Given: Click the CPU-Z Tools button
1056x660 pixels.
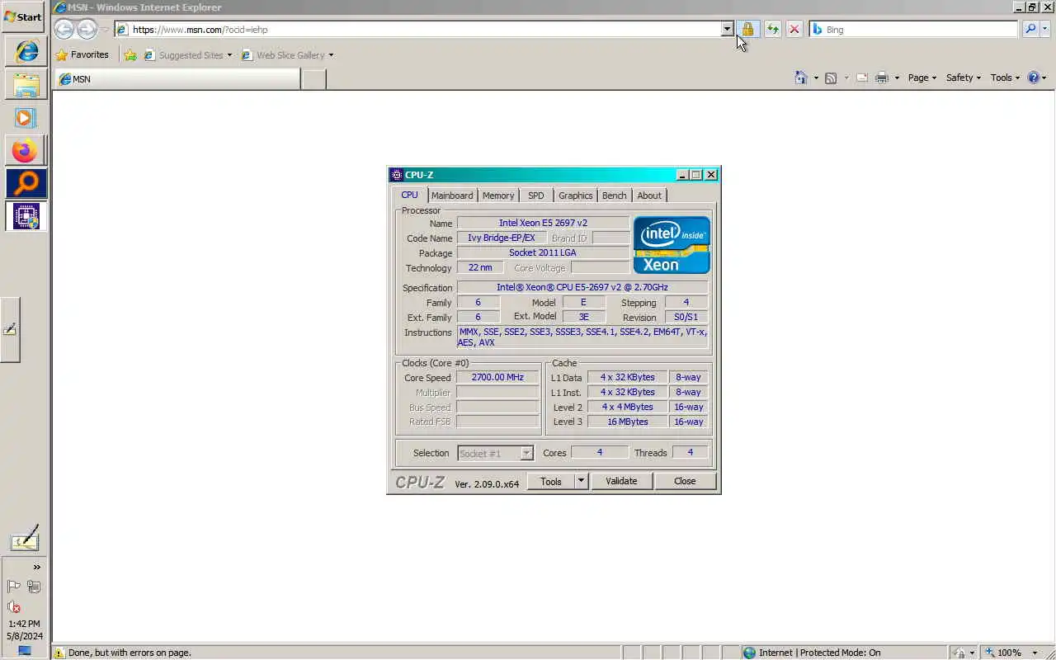Looking at the screenshot, I should 551,481.
